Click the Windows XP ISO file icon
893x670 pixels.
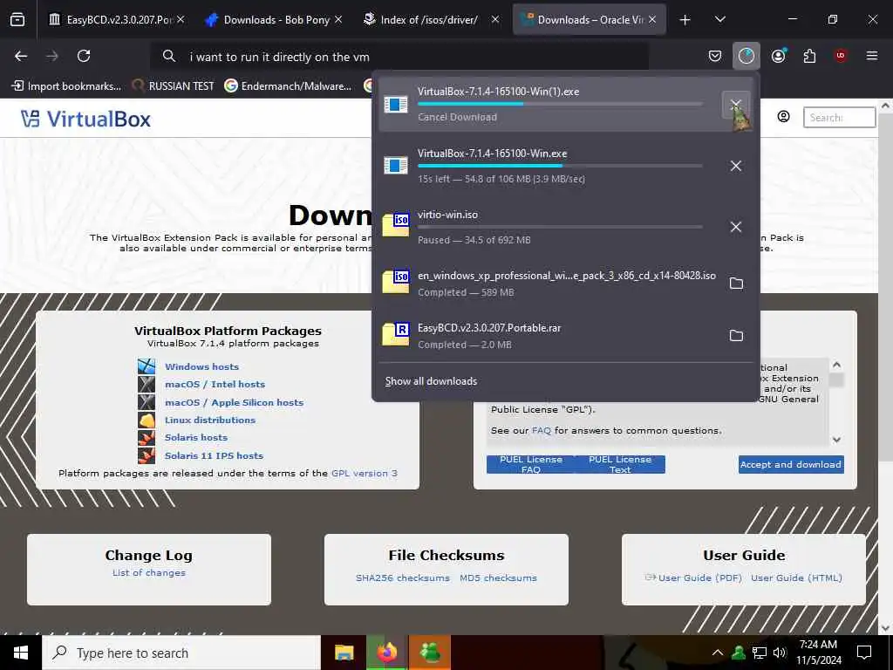click(x=396, y=282)
